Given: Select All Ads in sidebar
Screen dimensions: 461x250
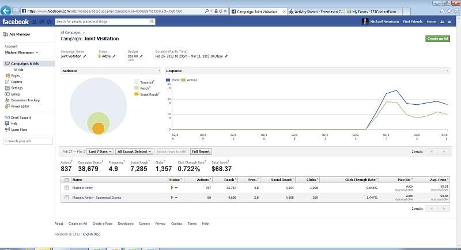Looking at the screenshot, I should pyautogui.click(x=18, y=70).
